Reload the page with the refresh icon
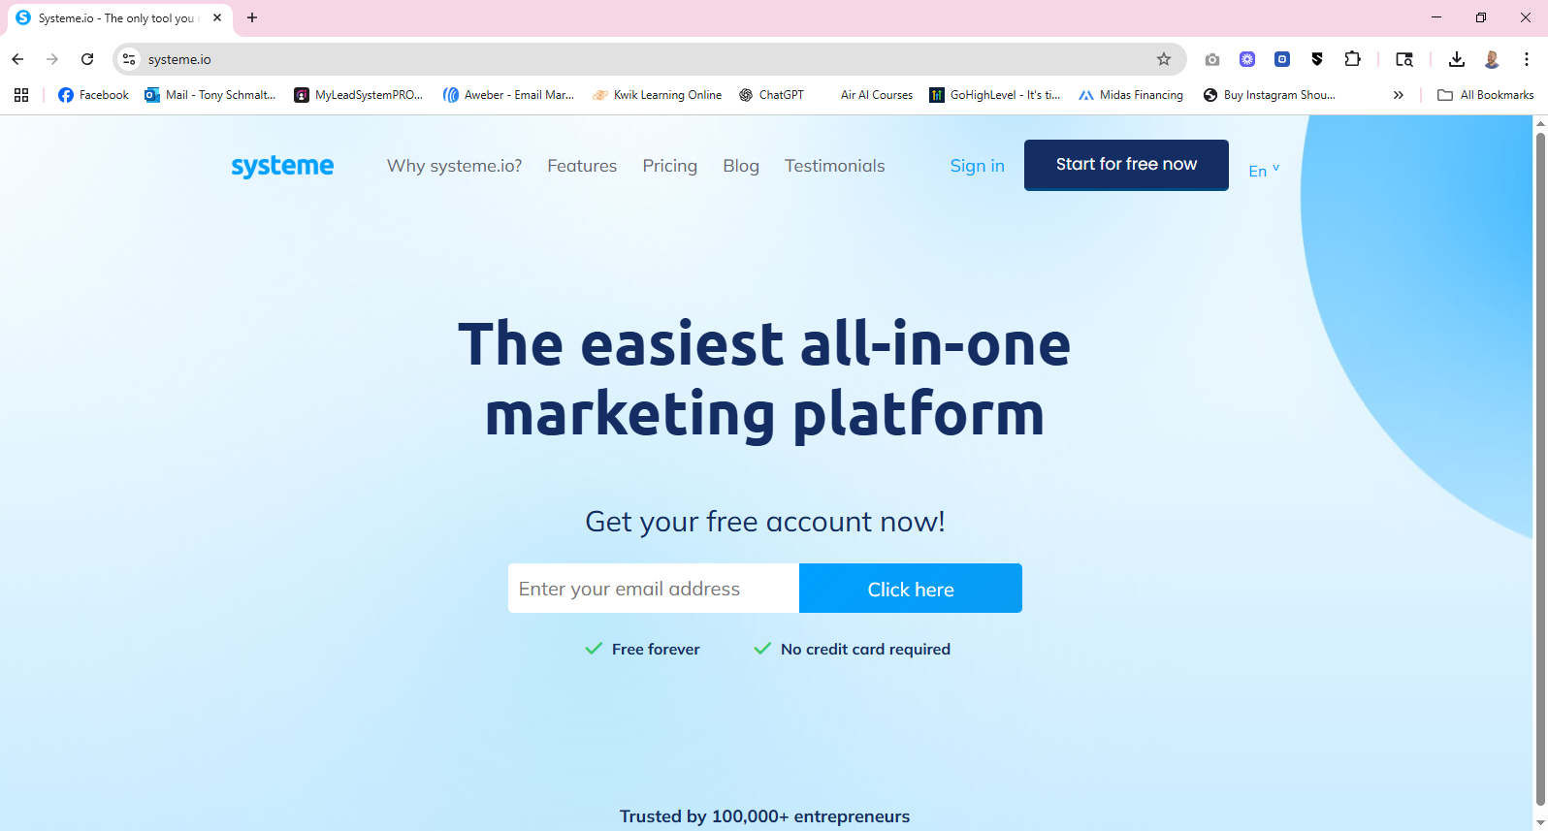 pos(87,59)
